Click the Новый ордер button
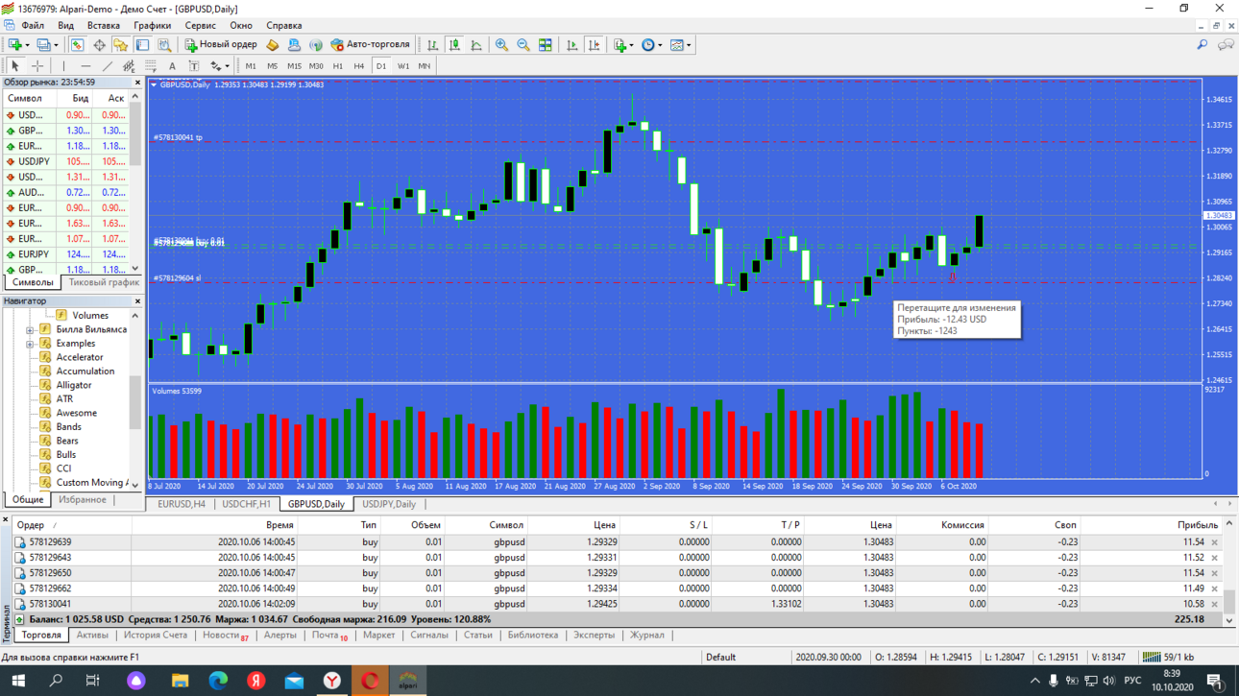The width and height of the screenshot is (1239, 696). 221,45
